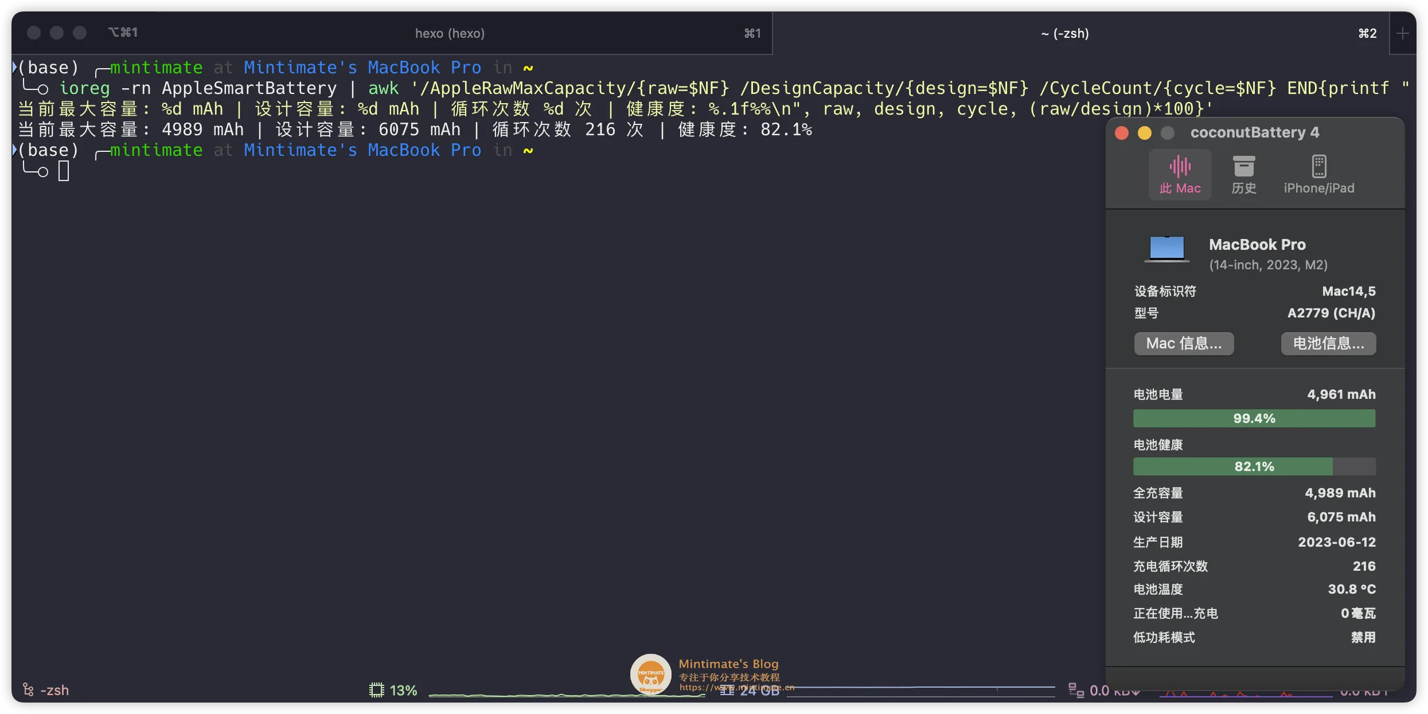Click the 82.1% health output in terminal
Screen dimensions: 1428x714
pyautogui.click(x=786, y=130)
